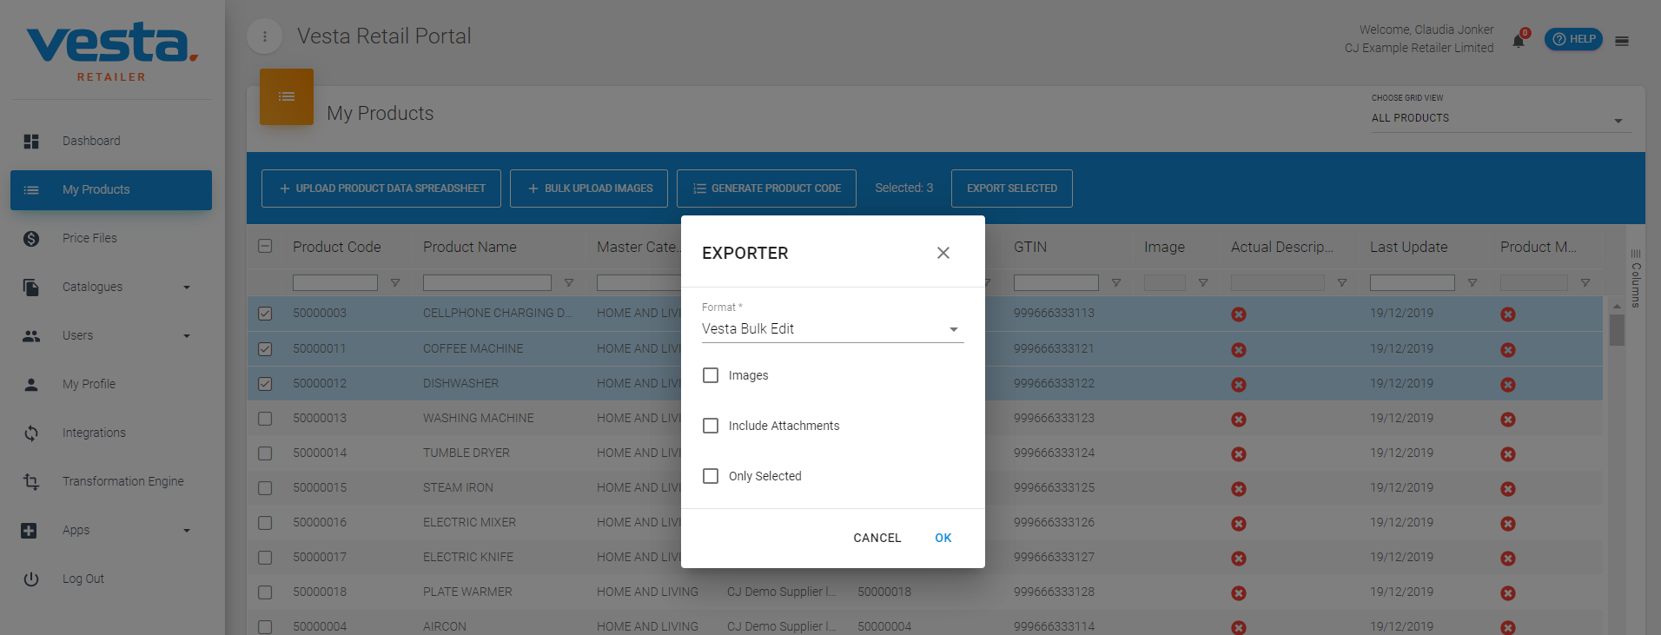Screen dimensions: 1661x635
Task: Click the GTIN filter input field
Action: pos(1056,282)
